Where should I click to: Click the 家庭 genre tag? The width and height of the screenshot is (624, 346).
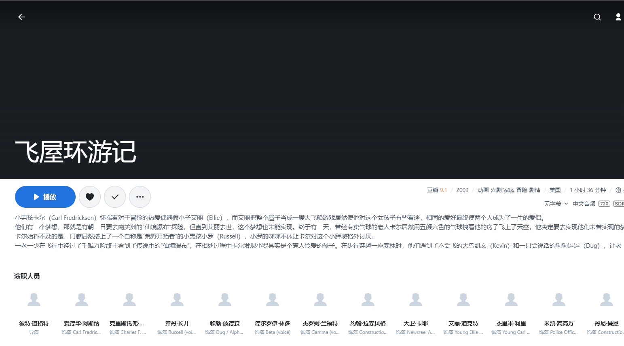509,190
